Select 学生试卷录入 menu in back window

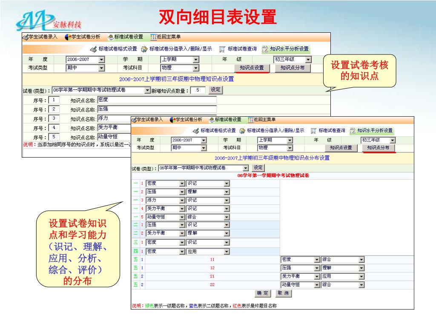pos(43,37)
